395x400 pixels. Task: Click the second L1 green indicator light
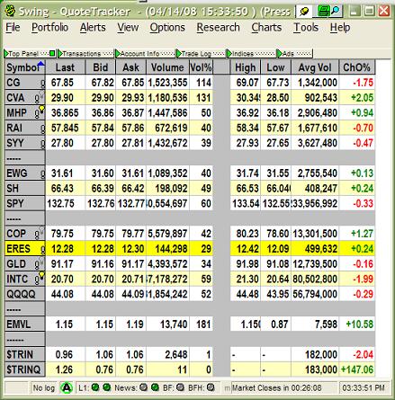point(107,387)
